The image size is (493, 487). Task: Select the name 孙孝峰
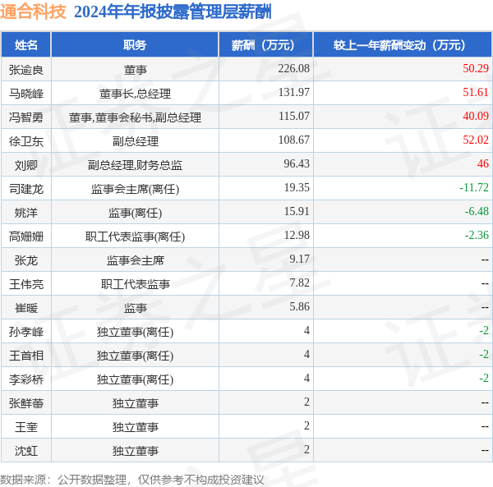click(25, 333)
